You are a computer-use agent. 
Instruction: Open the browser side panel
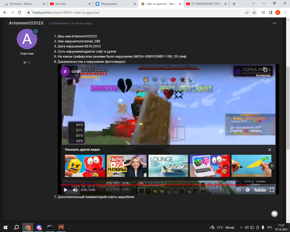click(270, 12)
